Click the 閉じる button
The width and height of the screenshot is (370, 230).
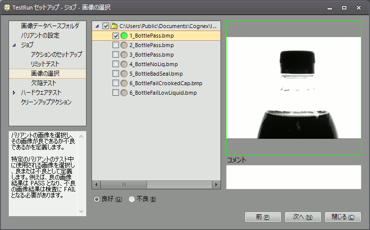pyautogui.click(x=342, y=217)
